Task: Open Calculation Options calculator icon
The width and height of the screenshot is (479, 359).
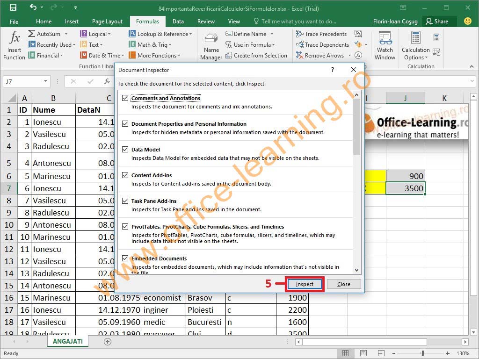Action: click(x=415, y=38)
